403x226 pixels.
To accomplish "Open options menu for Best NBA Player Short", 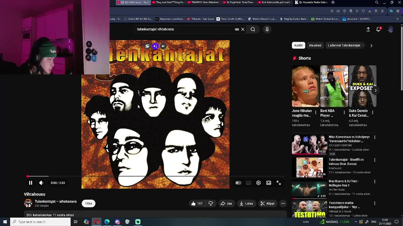I will [x=344, y=112].
